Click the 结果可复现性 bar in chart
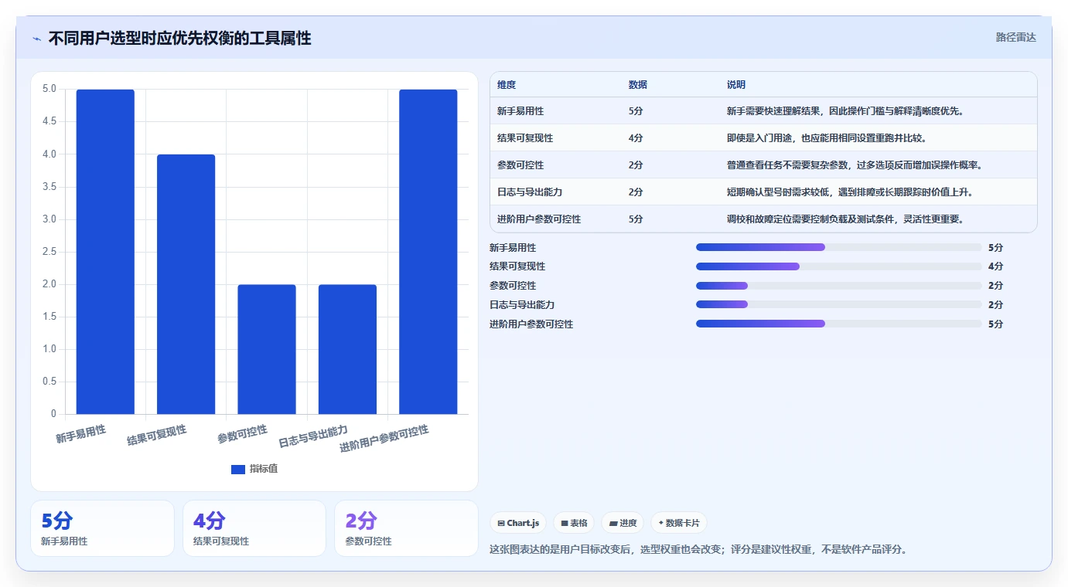1068x587 pixels. coord(186,284)
